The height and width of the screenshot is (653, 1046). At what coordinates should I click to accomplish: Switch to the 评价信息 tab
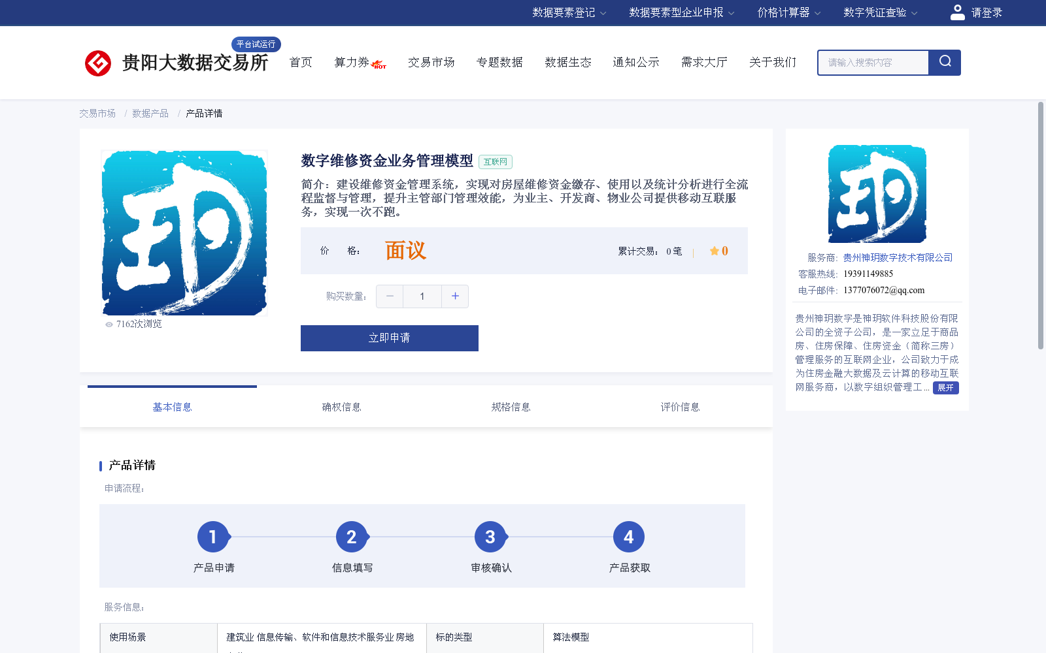coord(680,407)
